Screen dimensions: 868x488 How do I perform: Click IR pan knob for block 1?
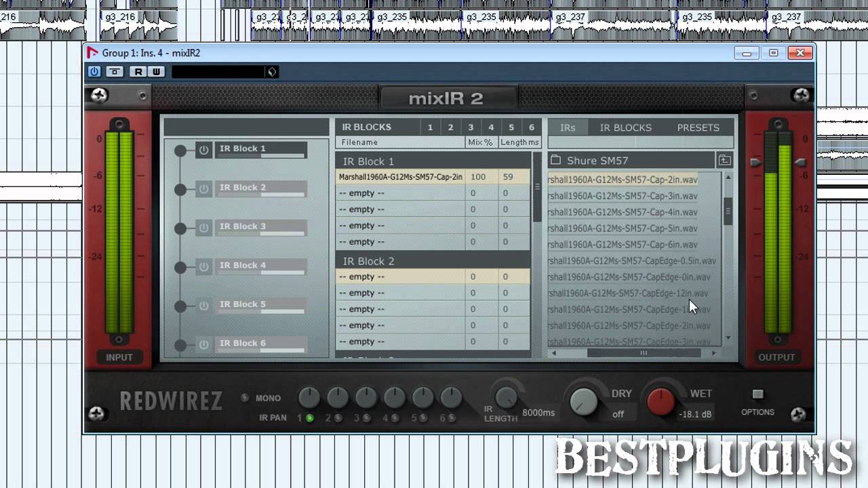coord(309,397)
